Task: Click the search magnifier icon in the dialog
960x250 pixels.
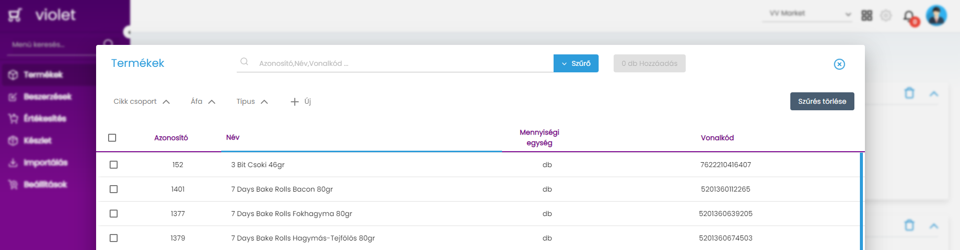Action: click(244, 61)
